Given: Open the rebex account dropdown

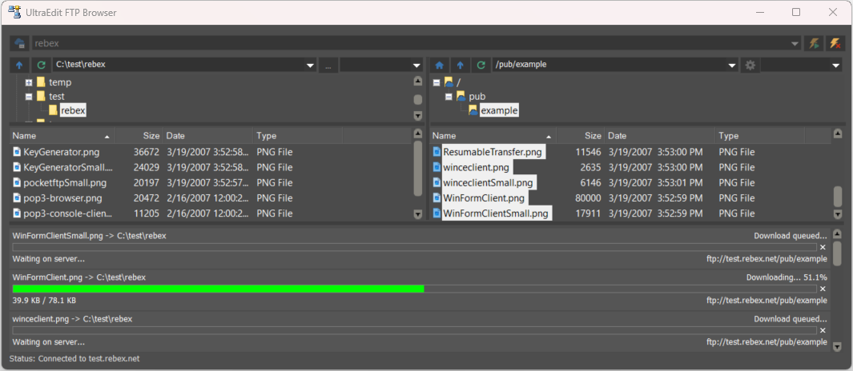Looking at the screenshot, I should coord(795,44).
